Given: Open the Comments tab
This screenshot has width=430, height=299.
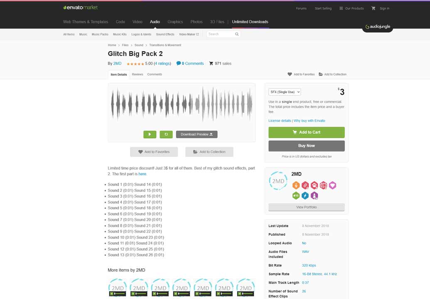Looking at the screenshot, I should point(155,74).
